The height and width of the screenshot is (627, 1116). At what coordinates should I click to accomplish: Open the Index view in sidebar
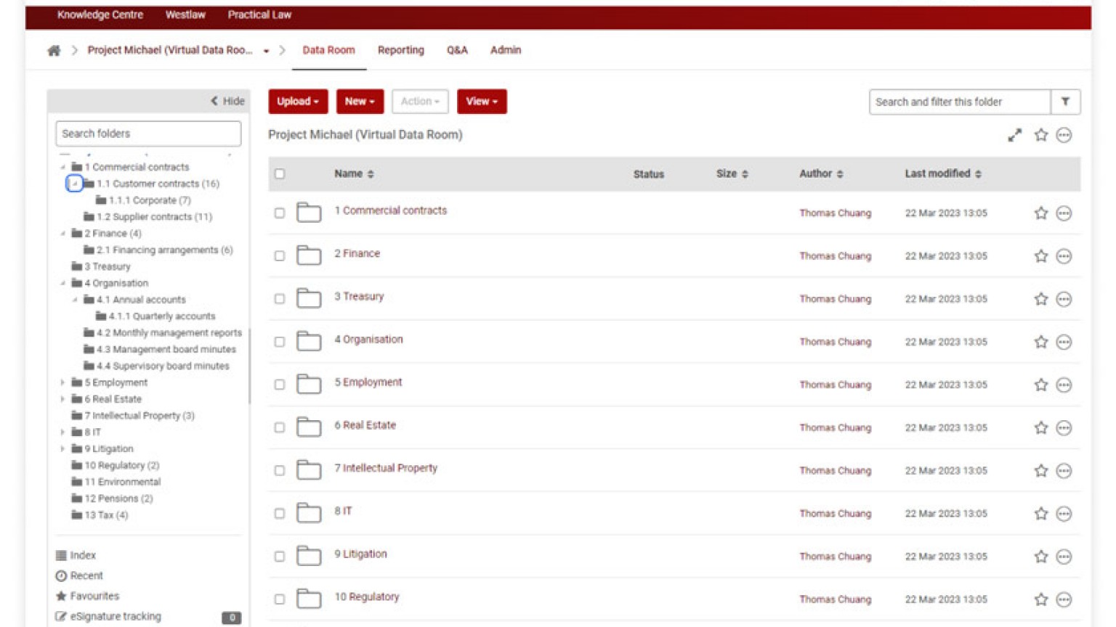coord(82,555)
